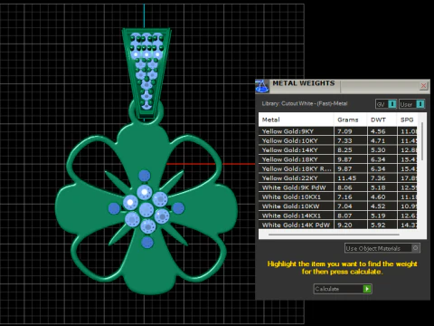The width and height of the screenshot is (434, 326).
Task: Close the Metal Weights panel
Action: [x=423, y=86]
